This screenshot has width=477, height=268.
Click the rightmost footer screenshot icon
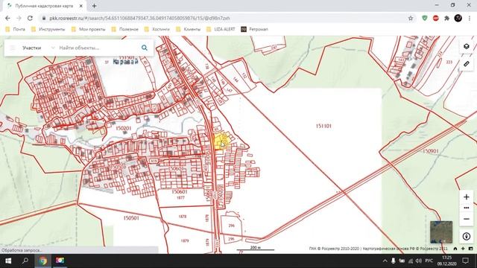470,249
